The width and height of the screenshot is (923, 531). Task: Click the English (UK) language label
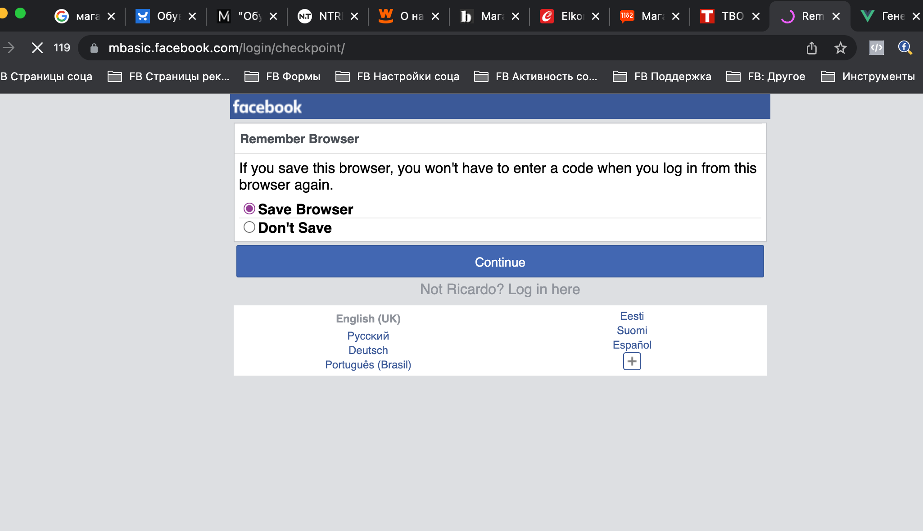(x=368, y=319)
